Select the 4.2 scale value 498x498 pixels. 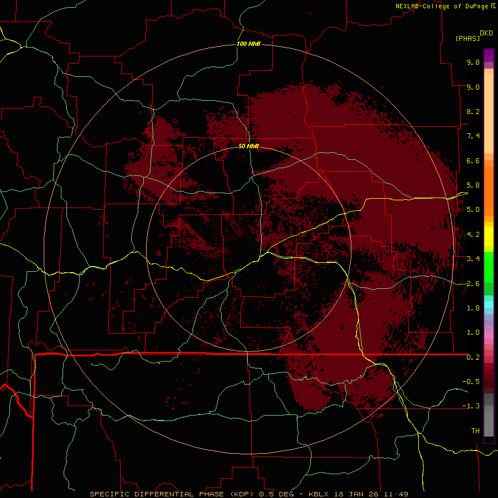pos(473,235)
